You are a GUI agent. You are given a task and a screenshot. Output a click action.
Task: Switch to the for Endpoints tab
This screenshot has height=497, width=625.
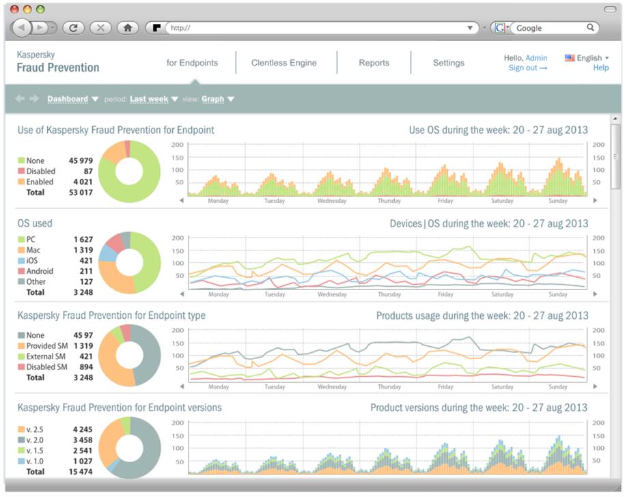(192, 63)
